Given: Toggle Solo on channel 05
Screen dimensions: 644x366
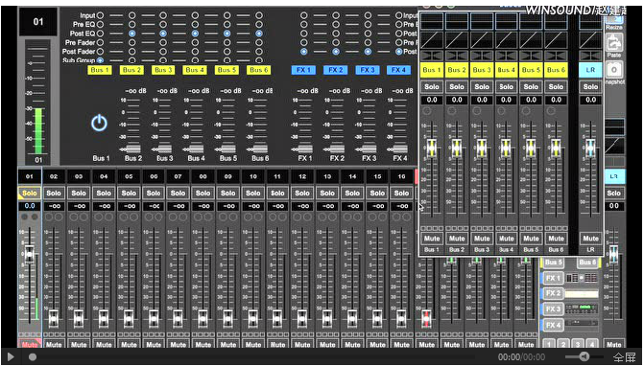Looking at the screenshot, I should [x=129, y=193].
